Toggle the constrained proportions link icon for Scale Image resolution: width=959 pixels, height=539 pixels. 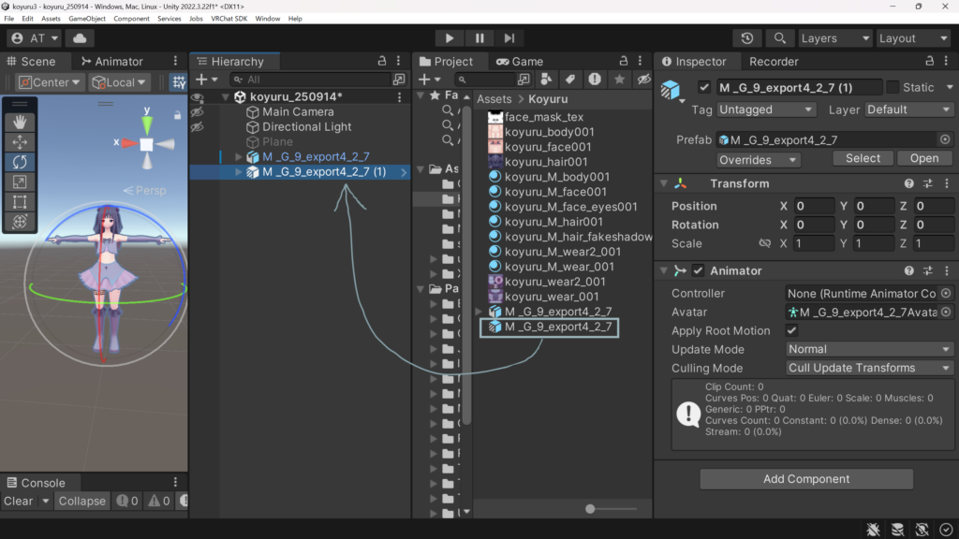[764, 243]
